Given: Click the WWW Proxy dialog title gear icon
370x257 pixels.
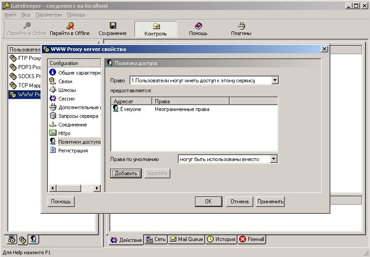Looking at the screenshot, I should click(x=46, y=49).
